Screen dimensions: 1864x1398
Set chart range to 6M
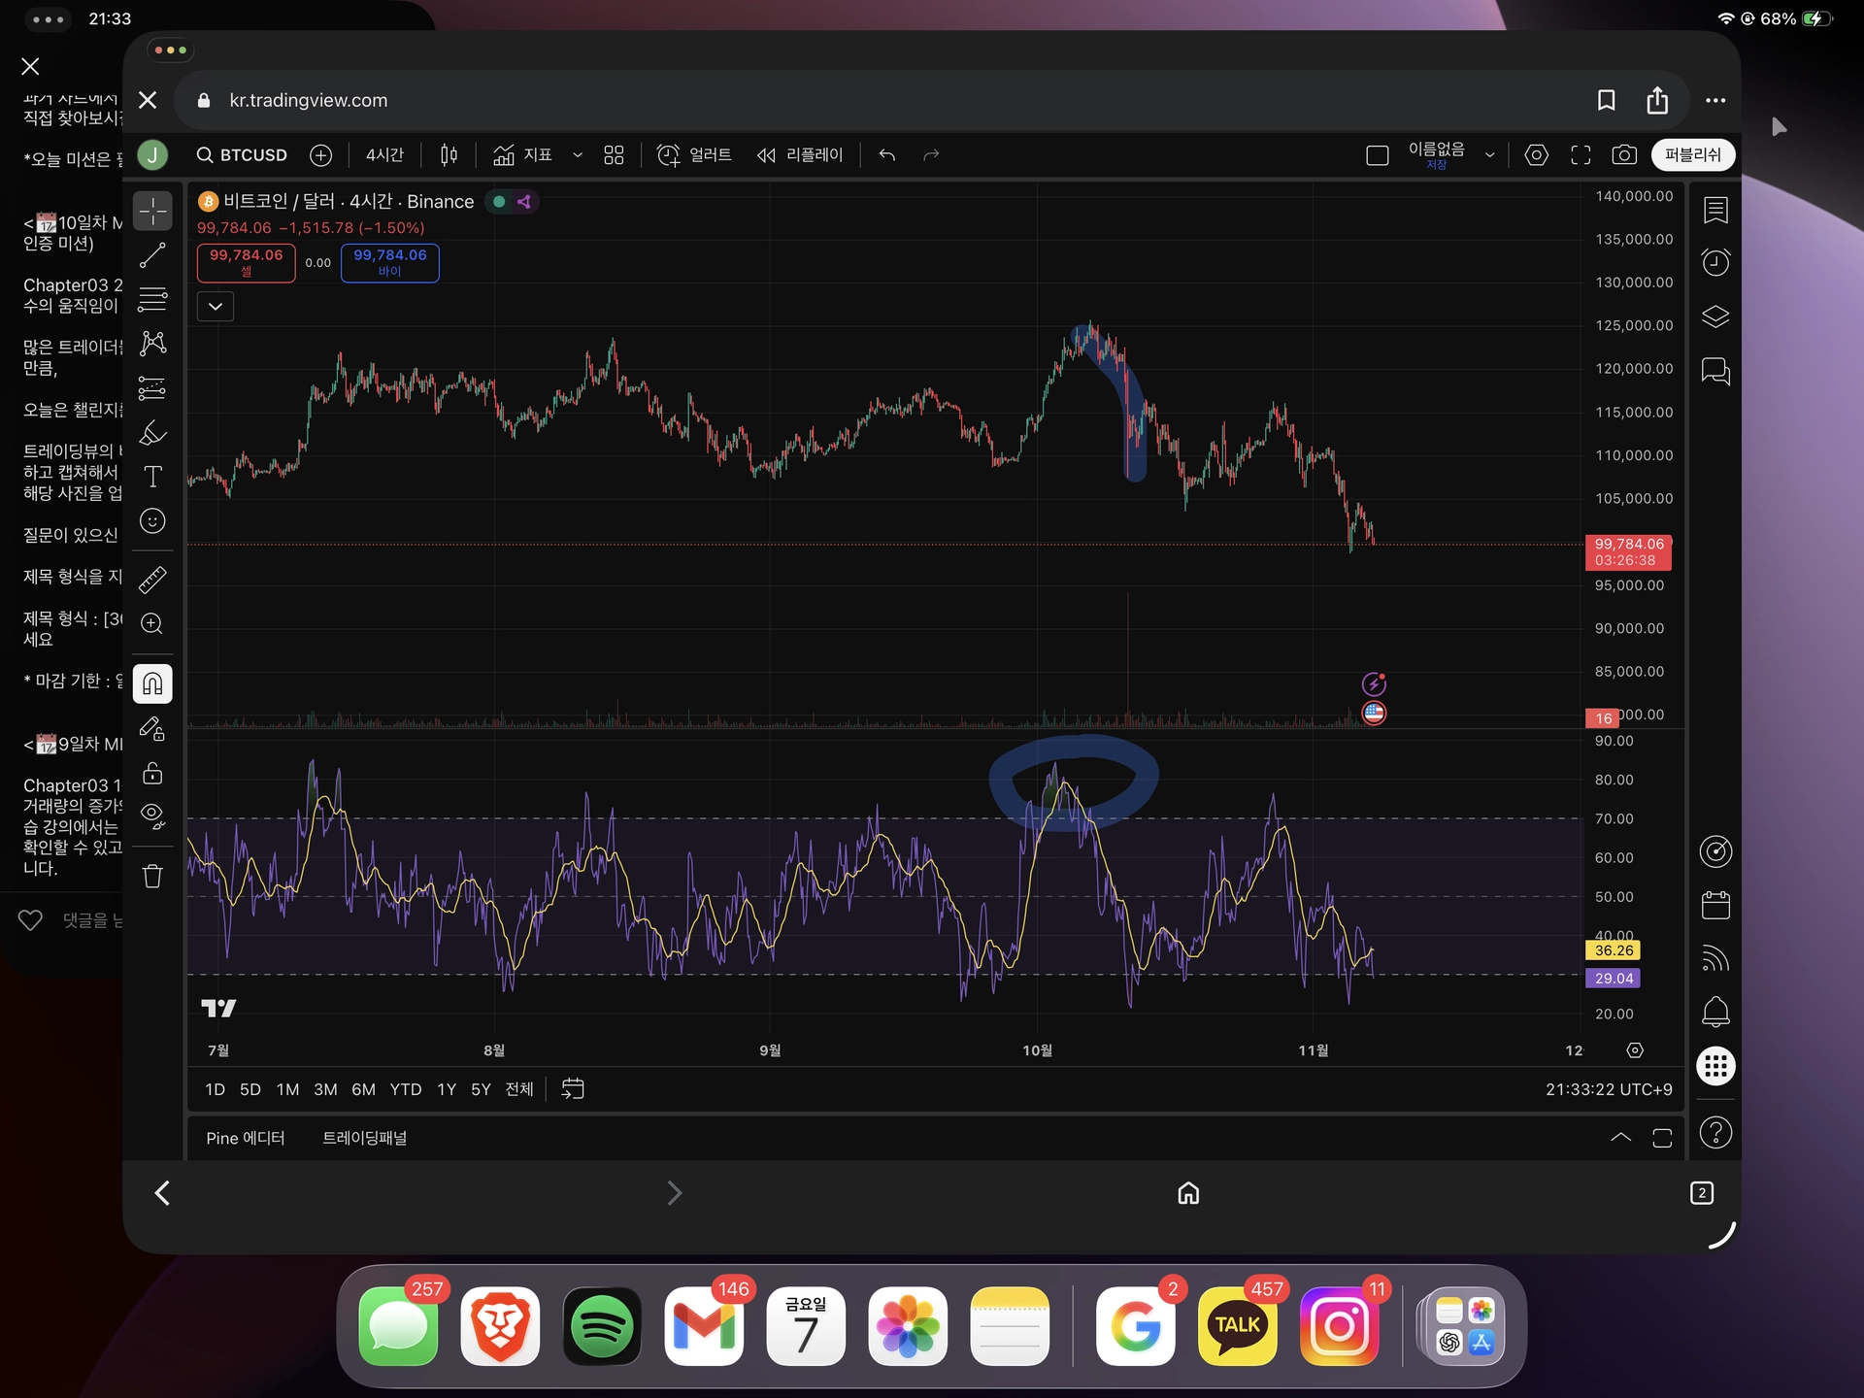coord(363,1089)
